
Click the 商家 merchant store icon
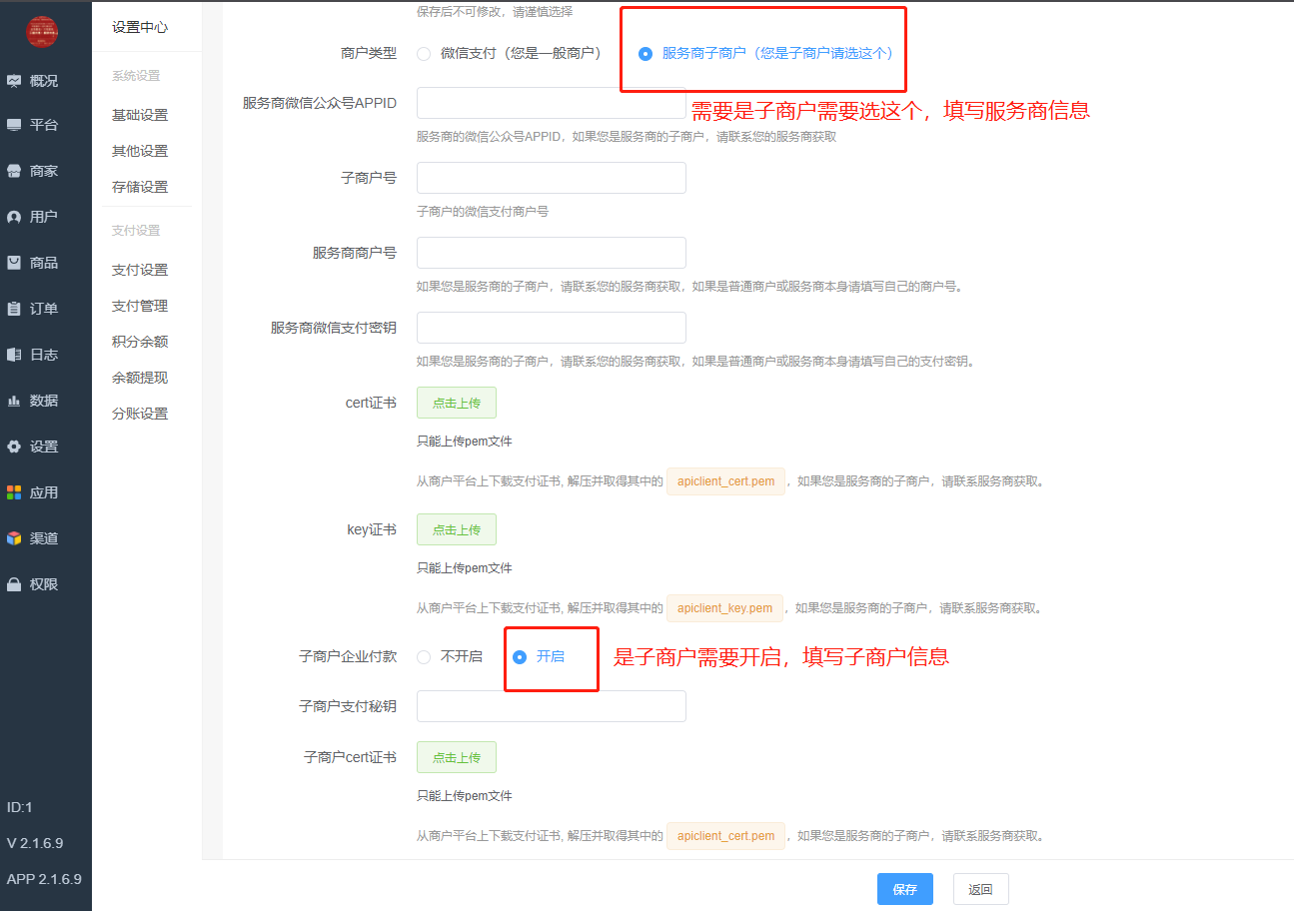click(14, 171)
